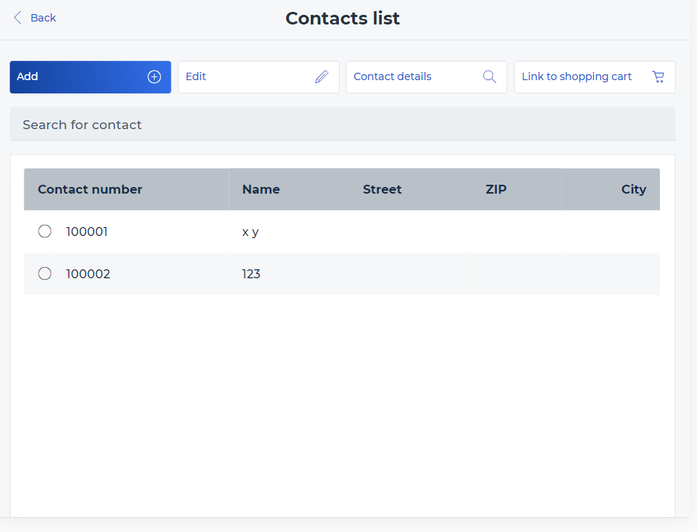Select radio button for contact 100002
697x532 pixels.
pyautogui.click(x=44, y=274)
